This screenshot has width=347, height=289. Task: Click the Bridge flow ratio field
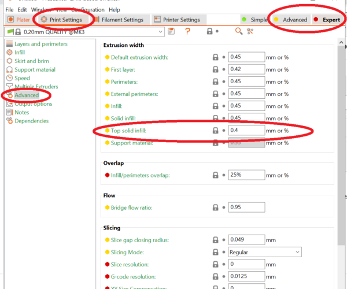pos(246,207)
